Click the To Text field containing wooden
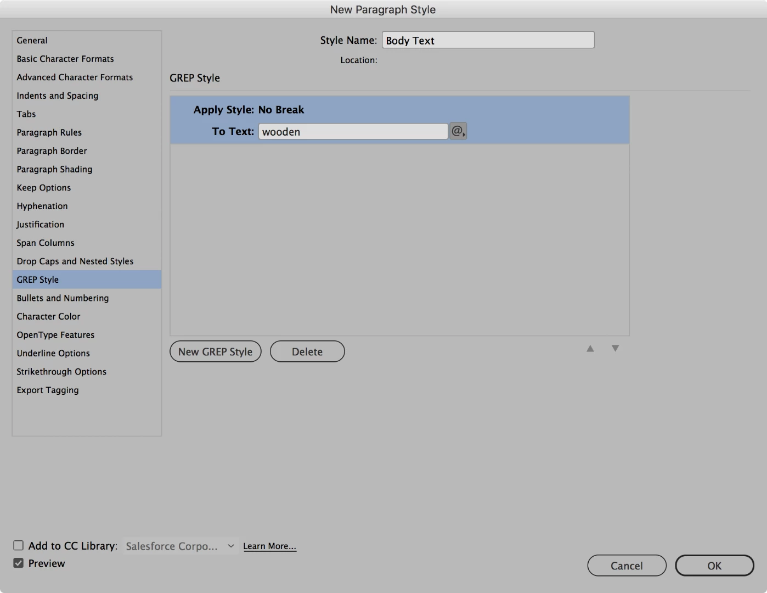This screenshot has height=593, width=767. (353, 131)
